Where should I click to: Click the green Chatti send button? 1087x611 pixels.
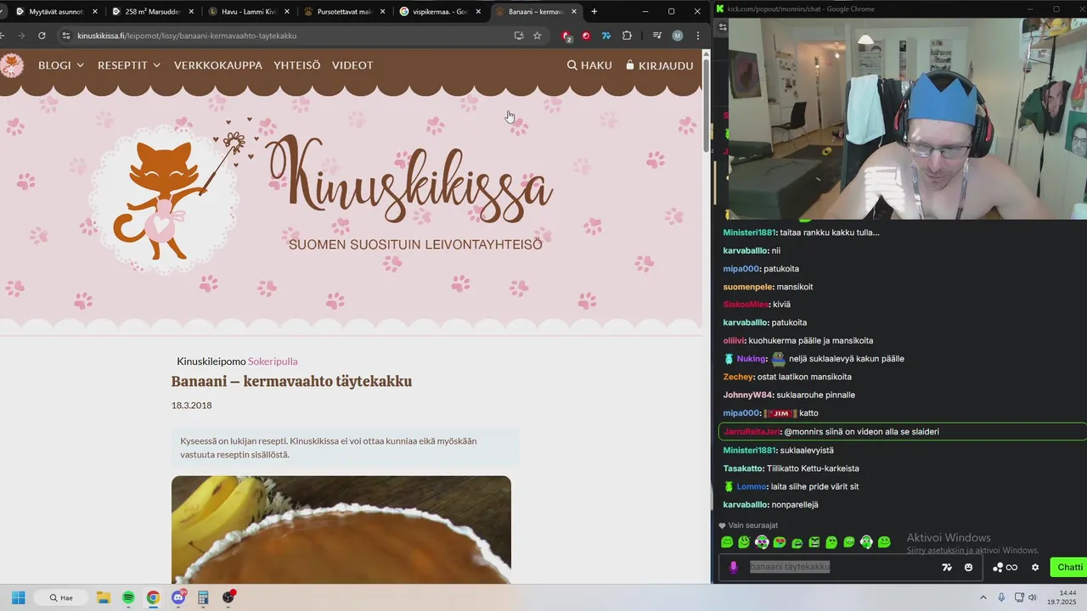1069,568
